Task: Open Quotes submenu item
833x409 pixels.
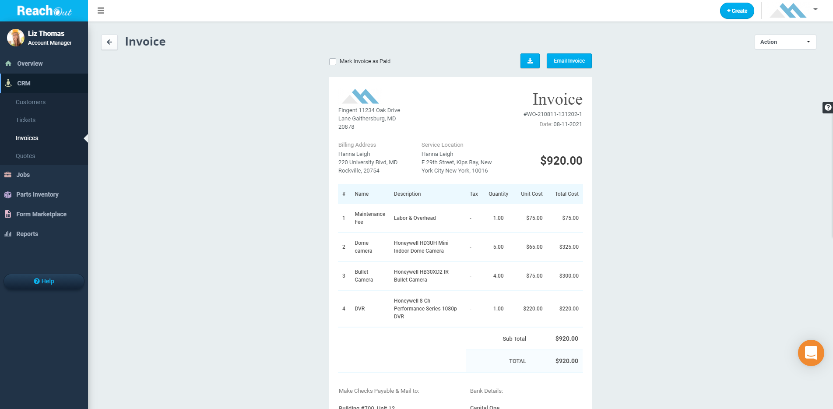Action: [25, 156]
